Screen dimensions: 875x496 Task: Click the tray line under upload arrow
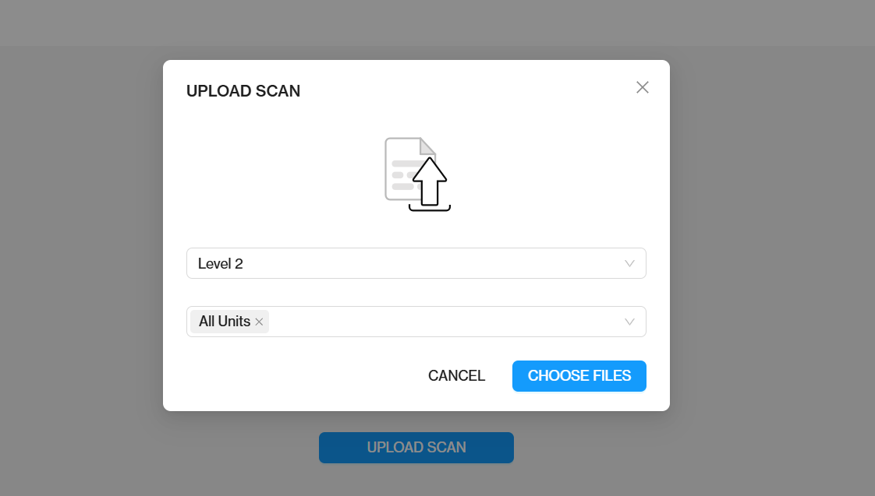[x=430, y=209]
